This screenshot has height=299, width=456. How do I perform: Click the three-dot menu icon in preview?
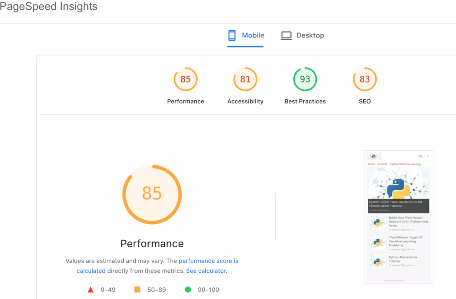tap(428, 156)
